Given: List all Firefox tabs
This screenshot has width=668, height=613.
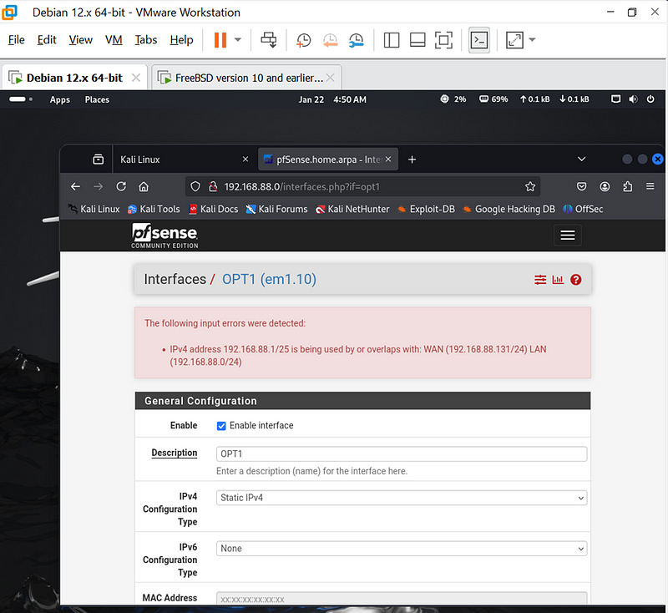Looking at the screenshot, I should [581, 160].
